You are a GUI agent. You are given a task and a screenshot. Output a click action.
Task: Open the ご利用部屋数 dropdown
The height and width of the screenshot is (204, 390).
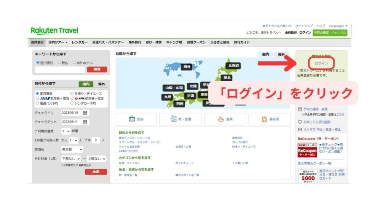(x=66, y=131)
